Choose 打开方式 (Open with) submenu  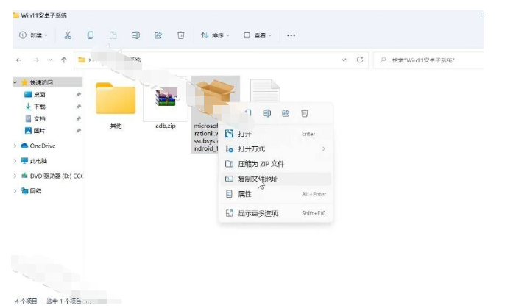click(276, 149)
